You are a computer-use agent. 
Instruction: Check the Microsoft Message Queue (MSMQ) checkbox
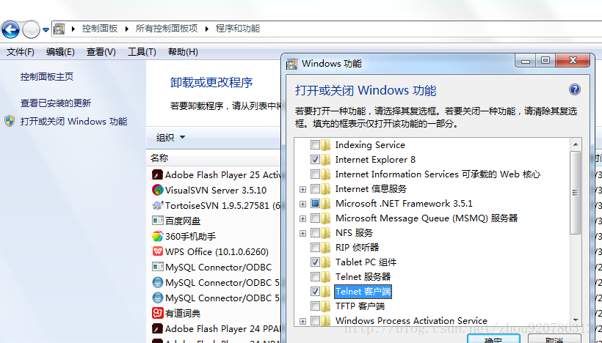pos(315,218)
